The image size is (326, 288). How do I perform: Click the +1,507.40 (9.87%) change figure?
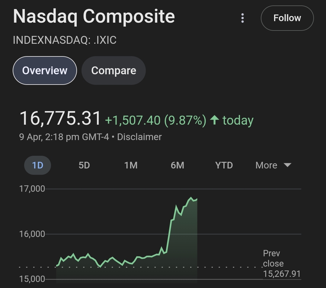155,120
